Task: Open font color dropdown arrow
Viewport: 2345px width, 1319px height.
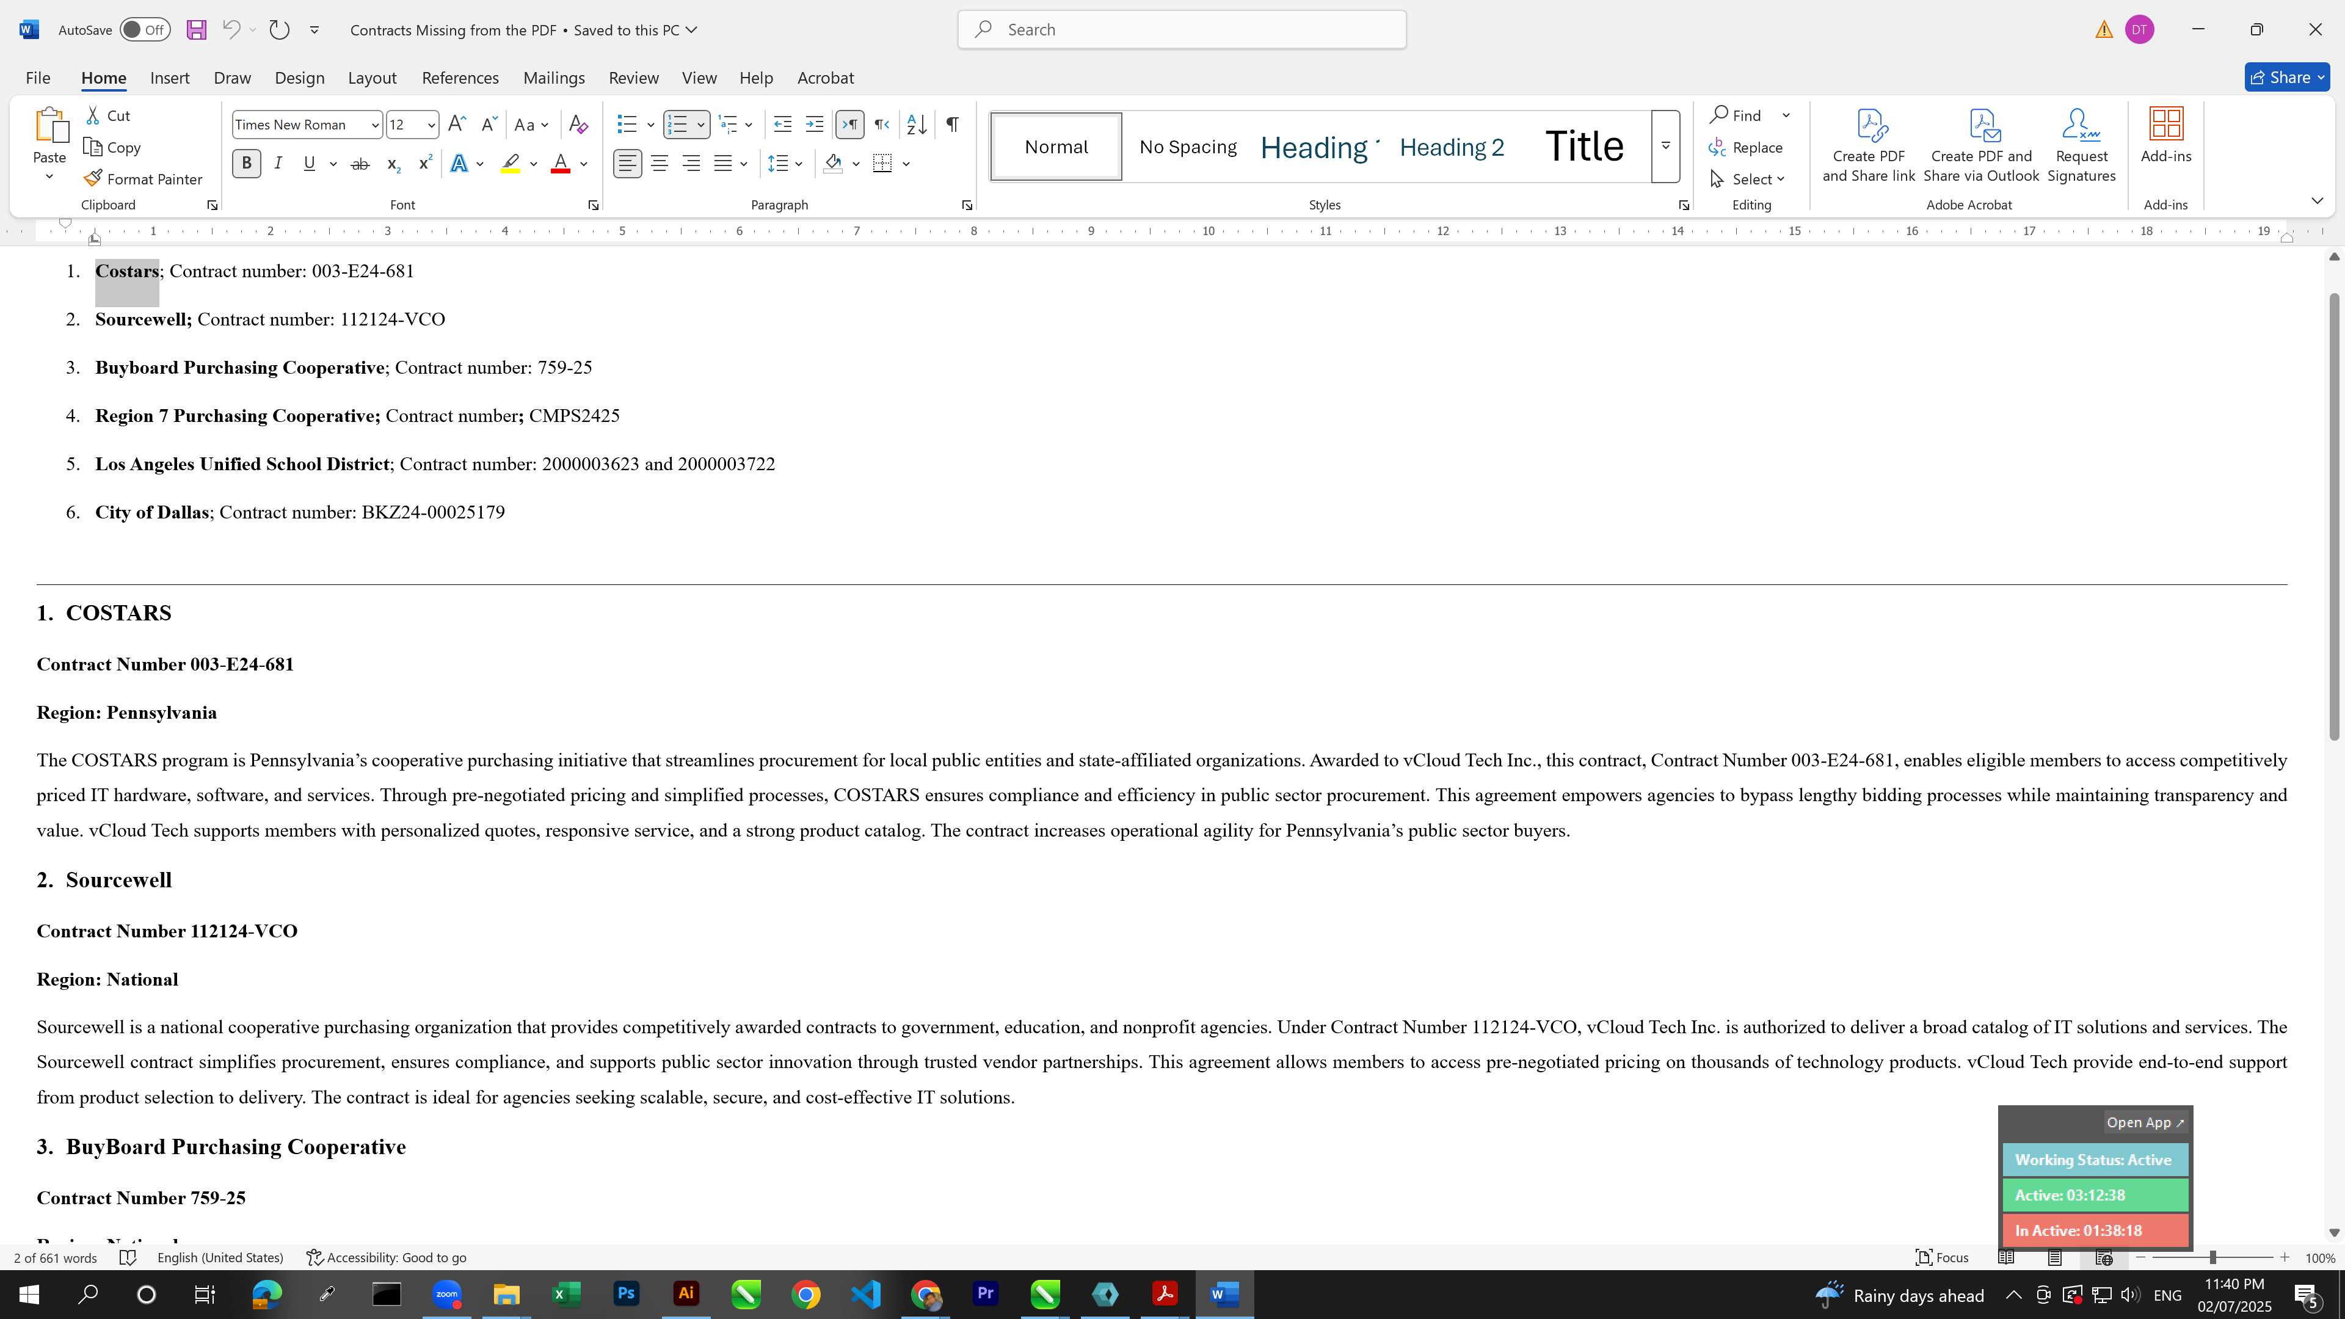Action: click(584, 164)
